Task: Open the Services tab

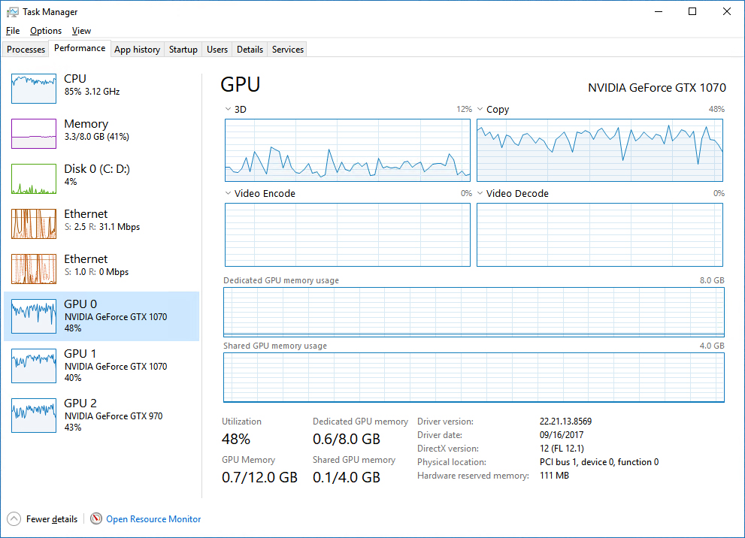Action: (287, 50)
